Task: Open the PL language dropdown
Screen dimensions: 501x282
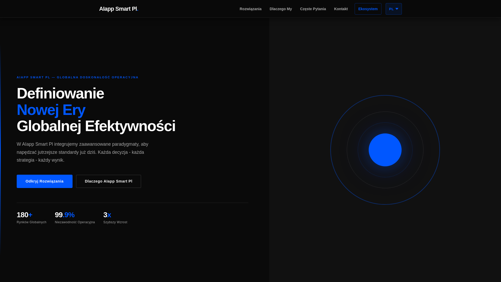Action: point(393,9)
